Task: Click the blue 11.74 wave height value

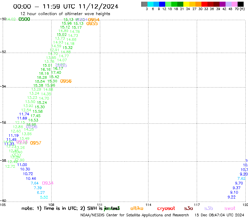Action: point(24,114)
